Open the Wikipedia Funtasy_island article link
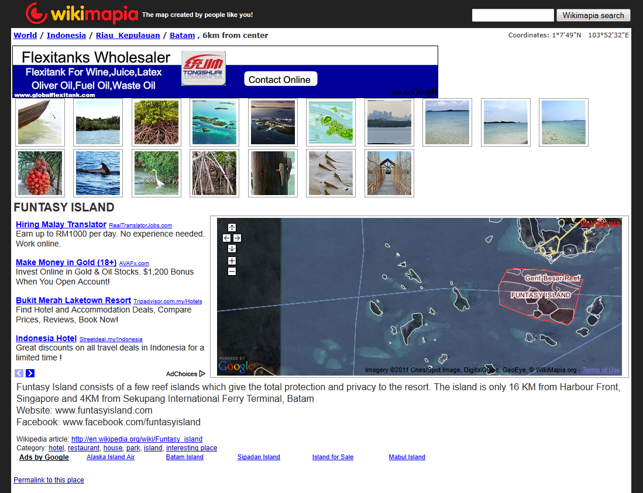 point(136,439)
